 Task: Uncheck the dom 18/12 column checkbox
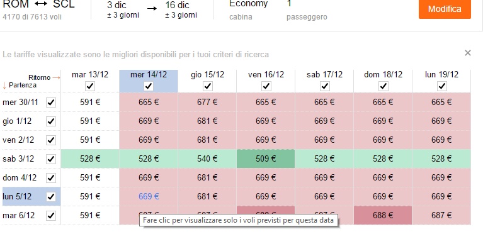(383, 86)
